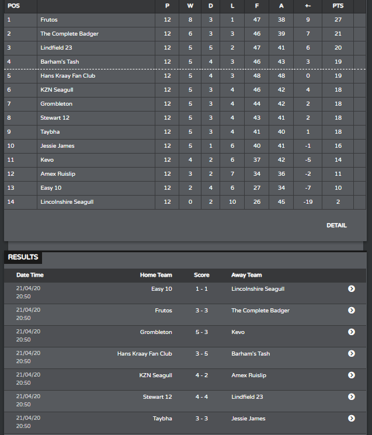The image size is (372, 435).
Task: Click Barham's Tash away team name in results
Action: pyautogui.click(x=251, y=354)
